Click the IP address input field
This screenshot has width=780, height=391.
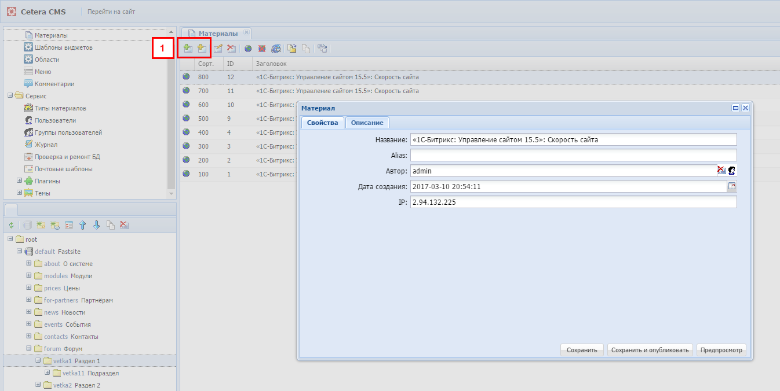574,202
